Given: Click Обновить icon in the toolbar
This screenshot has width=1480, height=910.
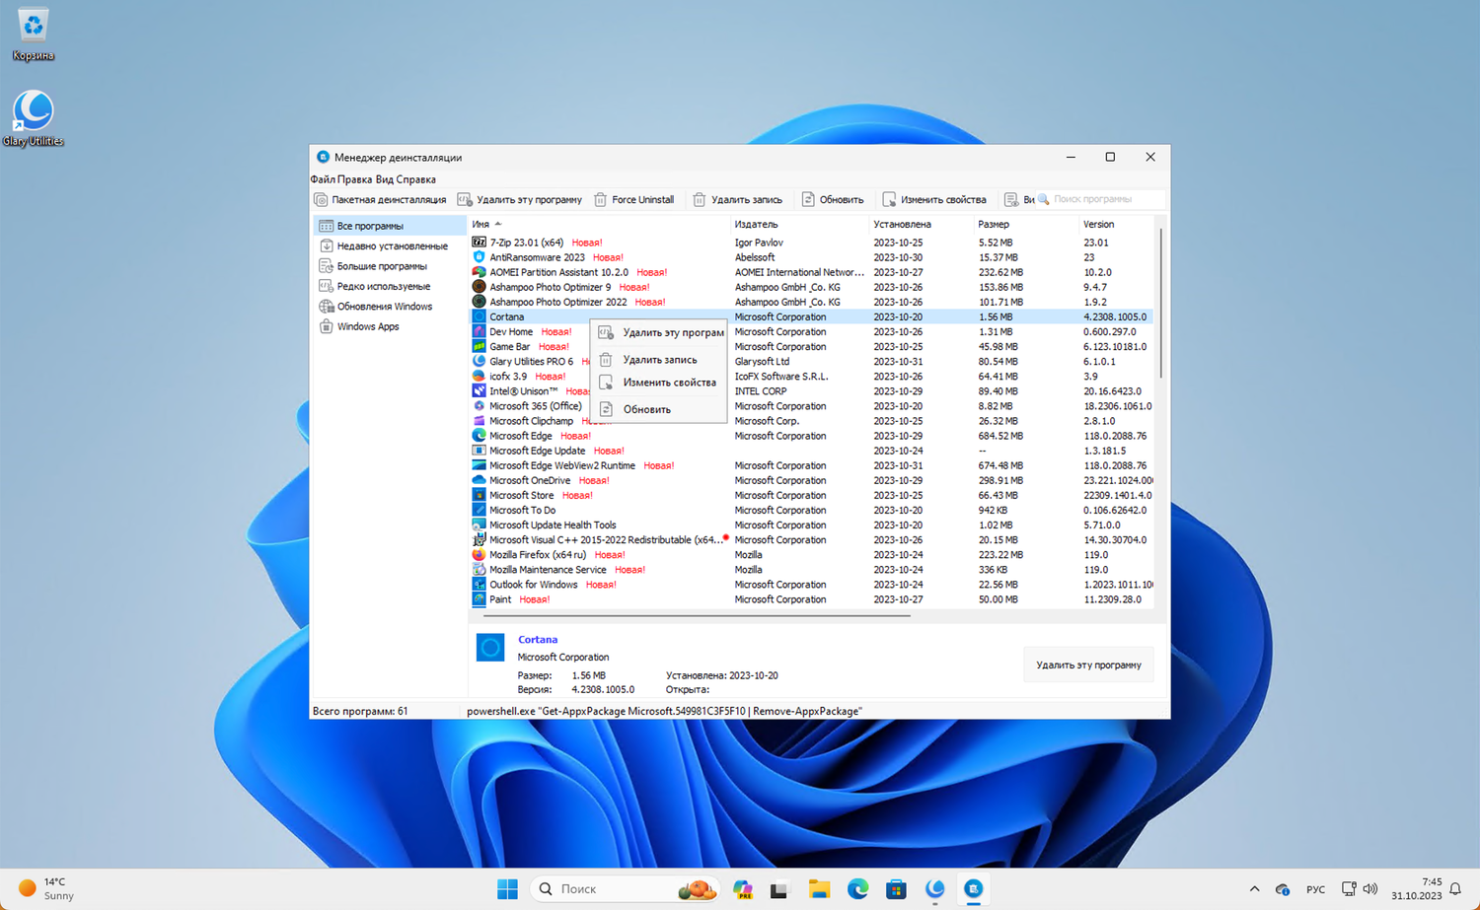Looking at the screenshot, I should point(808,200).
